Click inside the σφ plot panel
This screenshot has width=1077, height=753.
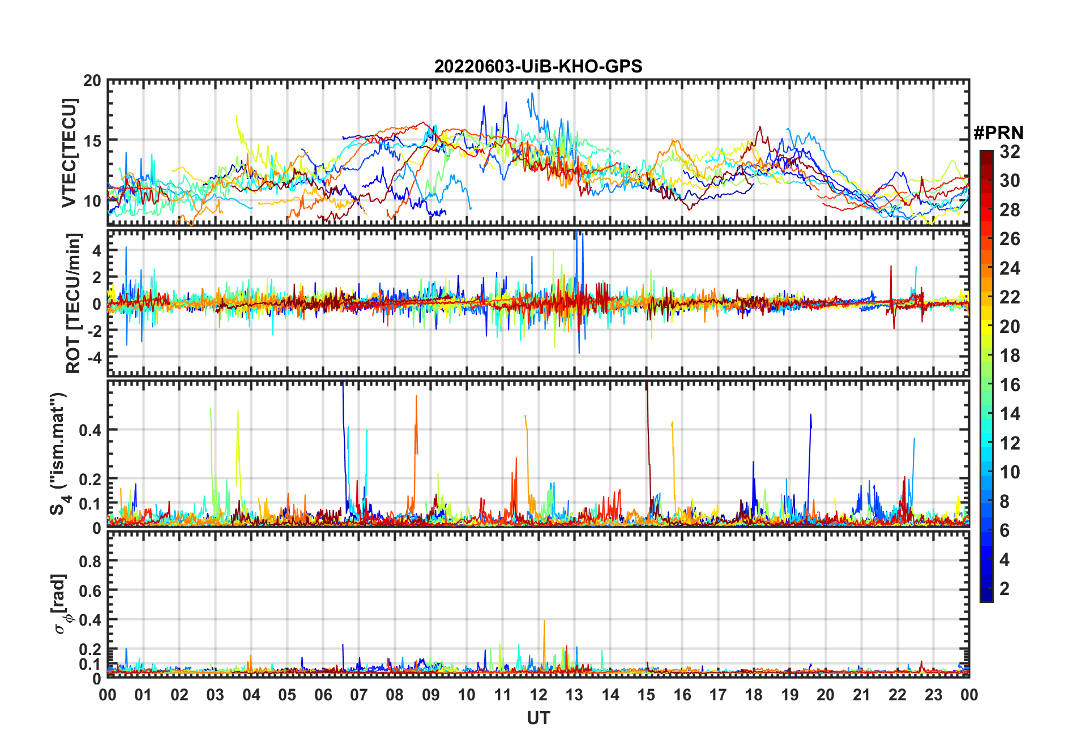click(538, 604)
